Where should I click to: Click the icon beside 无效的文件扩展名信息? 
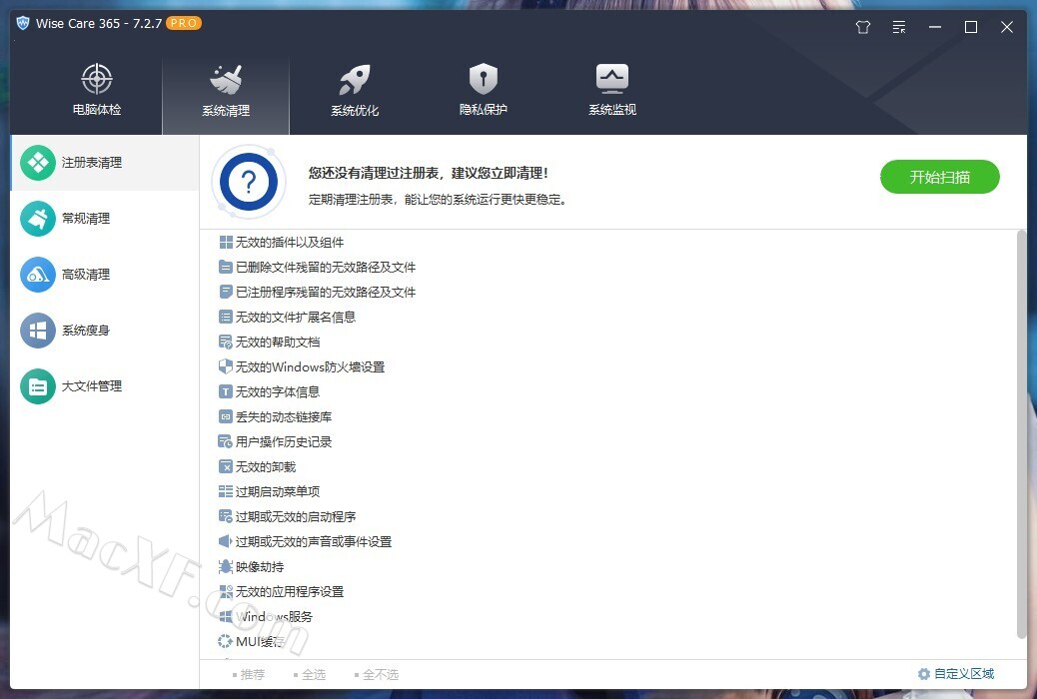(x=226, y=317)
